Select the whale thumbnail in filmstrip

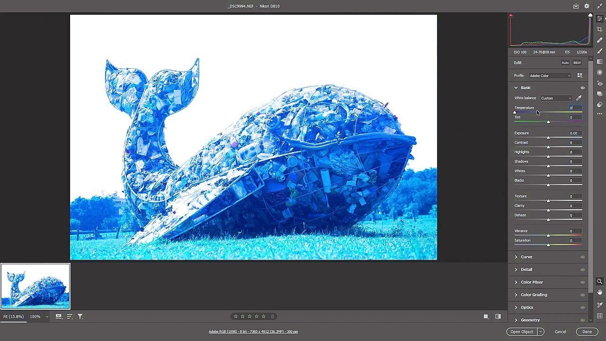pos(36,286)
